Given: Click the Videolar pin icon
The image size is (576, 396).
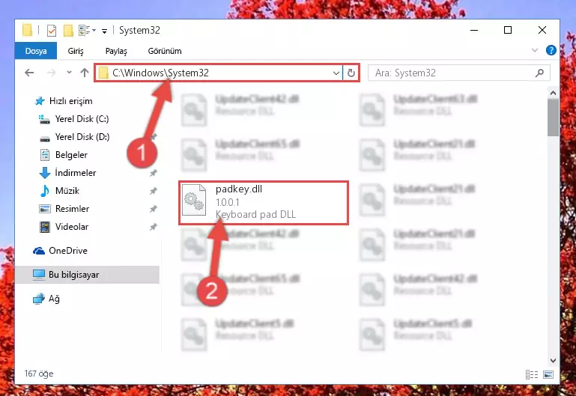Looking at the screenshot, I should pyautogui.click(x=154, y=227).
